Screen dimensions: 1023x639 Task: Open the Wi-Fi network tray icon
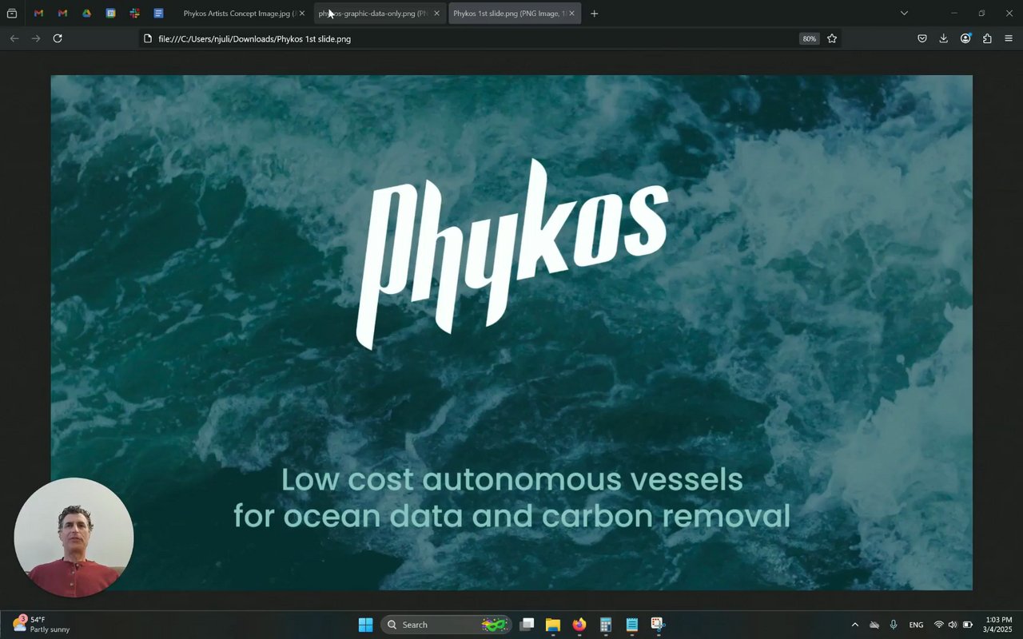(x=939, y=625)
